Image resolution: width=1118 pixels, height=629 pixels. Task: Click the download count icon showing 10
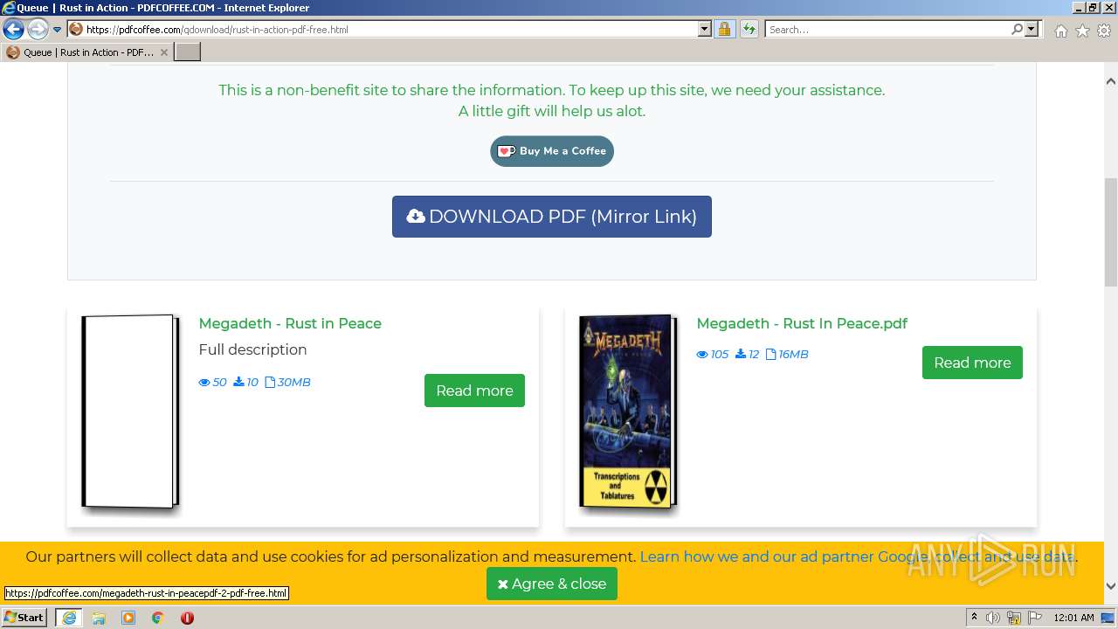pyautogui.click(x=238, y=382)
